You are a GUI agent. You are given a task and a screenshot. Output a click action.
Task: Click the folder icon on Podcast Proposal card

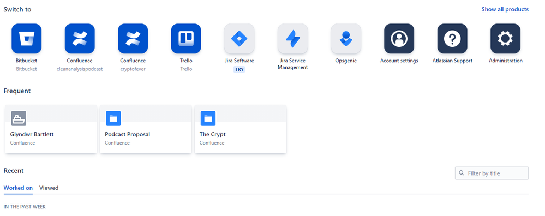[x=113, y=118]
